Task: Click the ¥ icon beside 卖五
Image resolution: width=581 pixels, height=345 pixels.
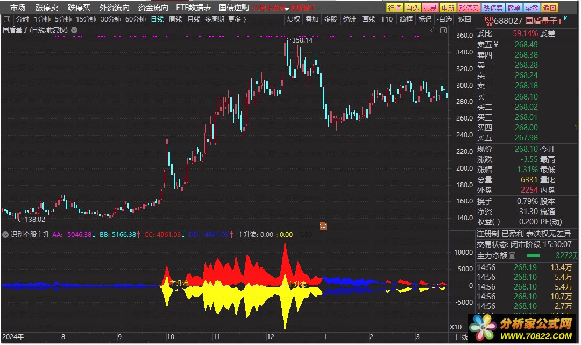Action: pyautogui.click(x=496, y=45)
